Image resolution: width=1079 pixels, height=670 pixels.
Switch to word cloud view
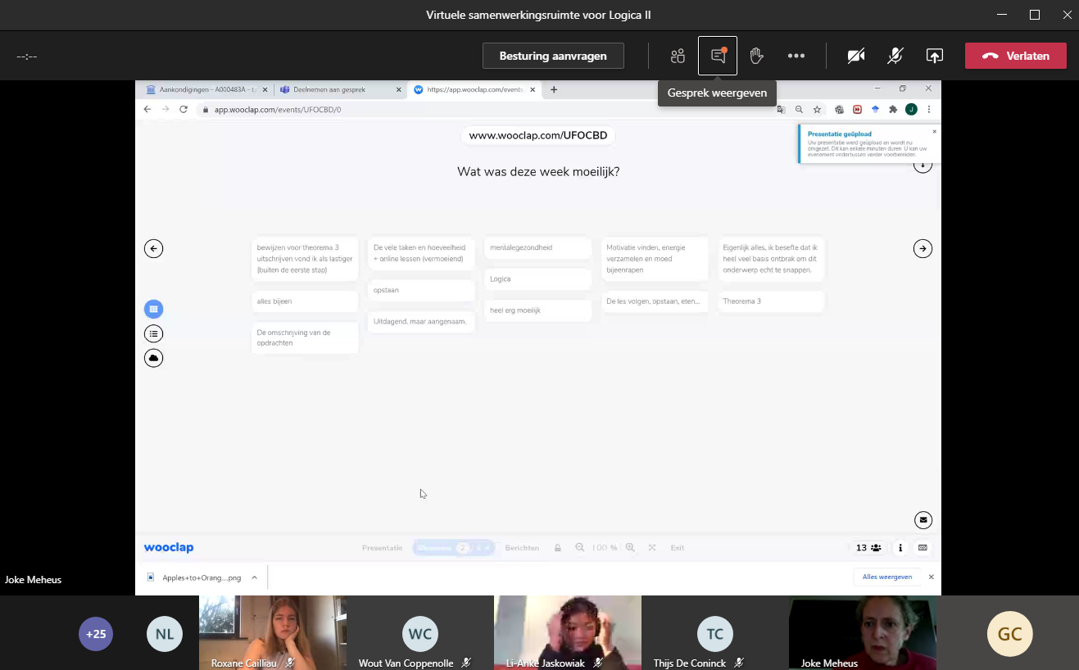(153, 358)
